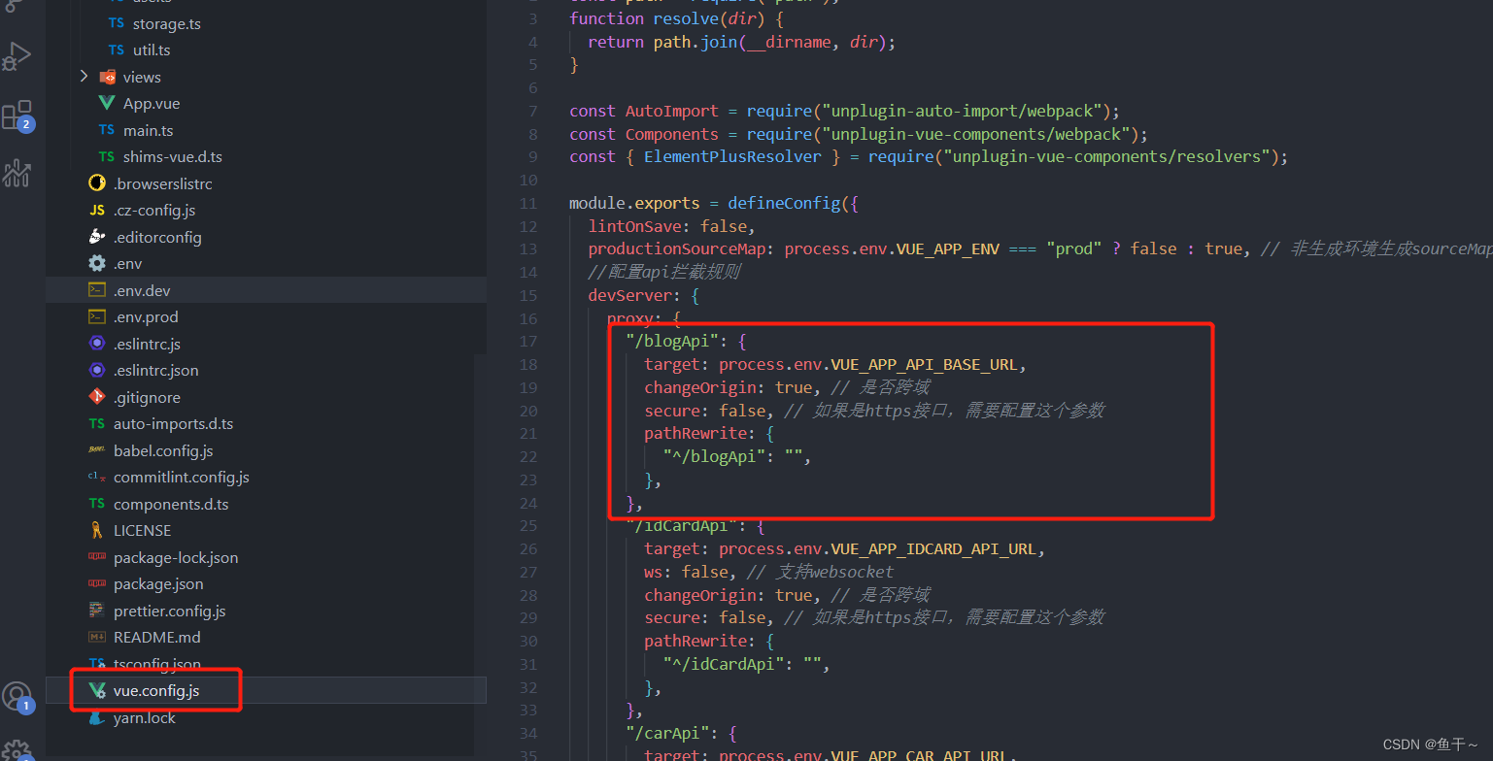Click the terminal icon beside .env.prod
1493x761 pixels.
pyautogui.click(x=97, y=316)
